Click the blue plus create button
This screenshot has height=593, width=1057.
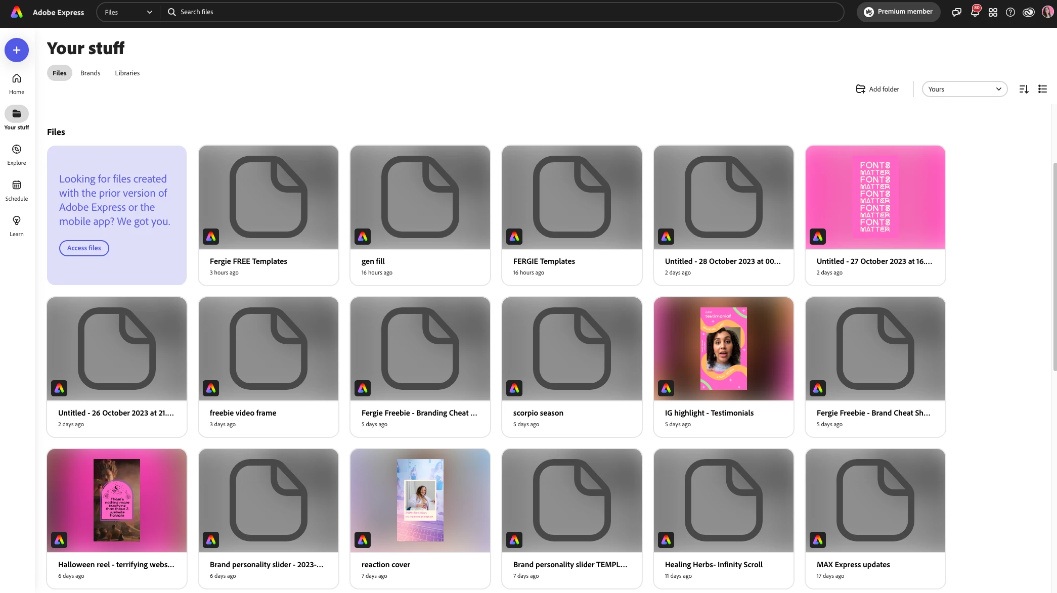tap(17, 50)
